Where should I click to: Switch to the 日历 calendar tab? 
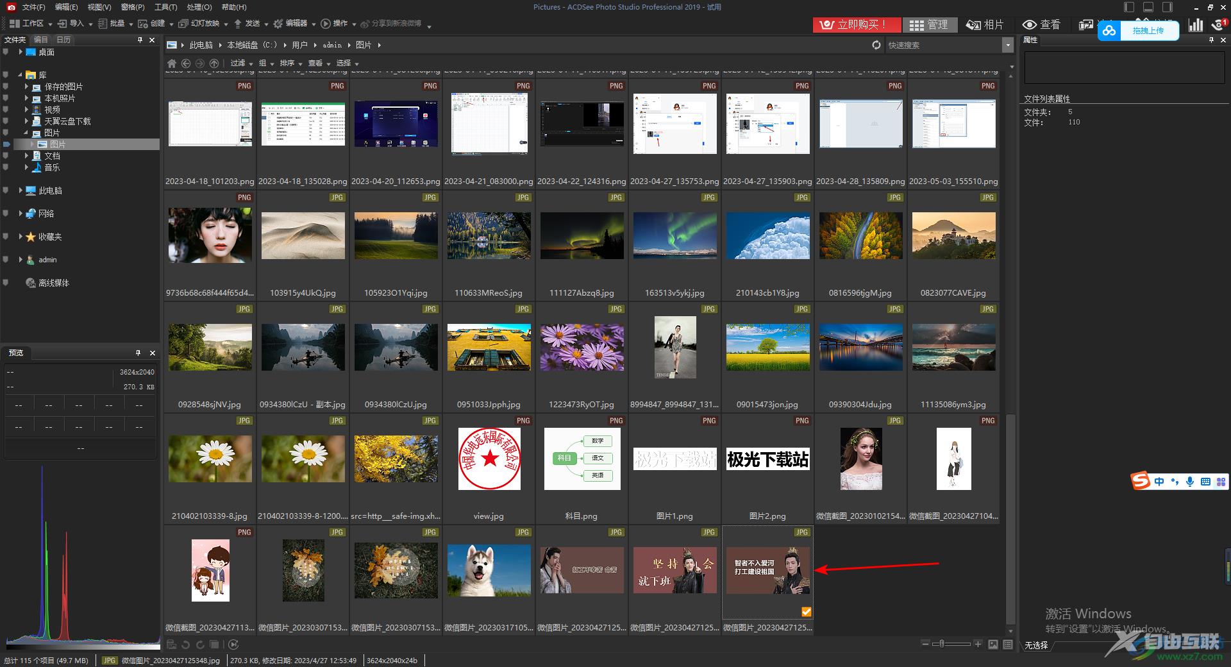63,40
